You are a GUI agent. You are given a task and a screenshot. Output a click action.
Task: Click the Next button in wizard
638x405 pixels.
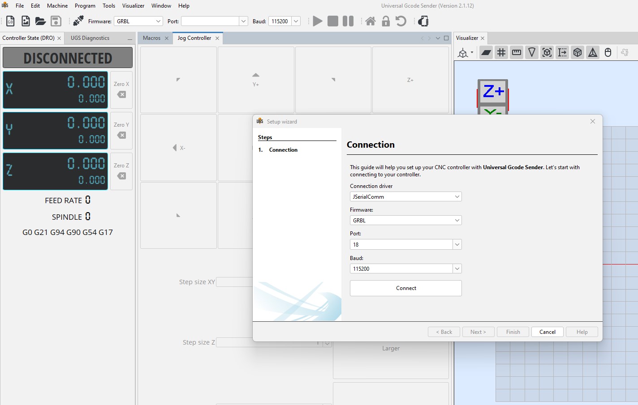click(478, 332)
